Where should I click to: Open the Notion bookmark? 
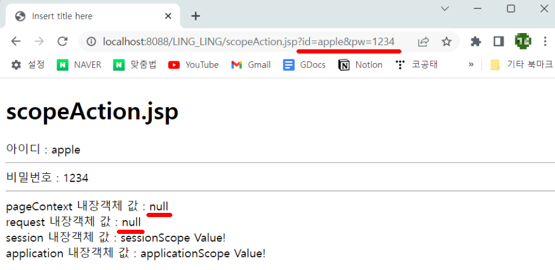360,65
